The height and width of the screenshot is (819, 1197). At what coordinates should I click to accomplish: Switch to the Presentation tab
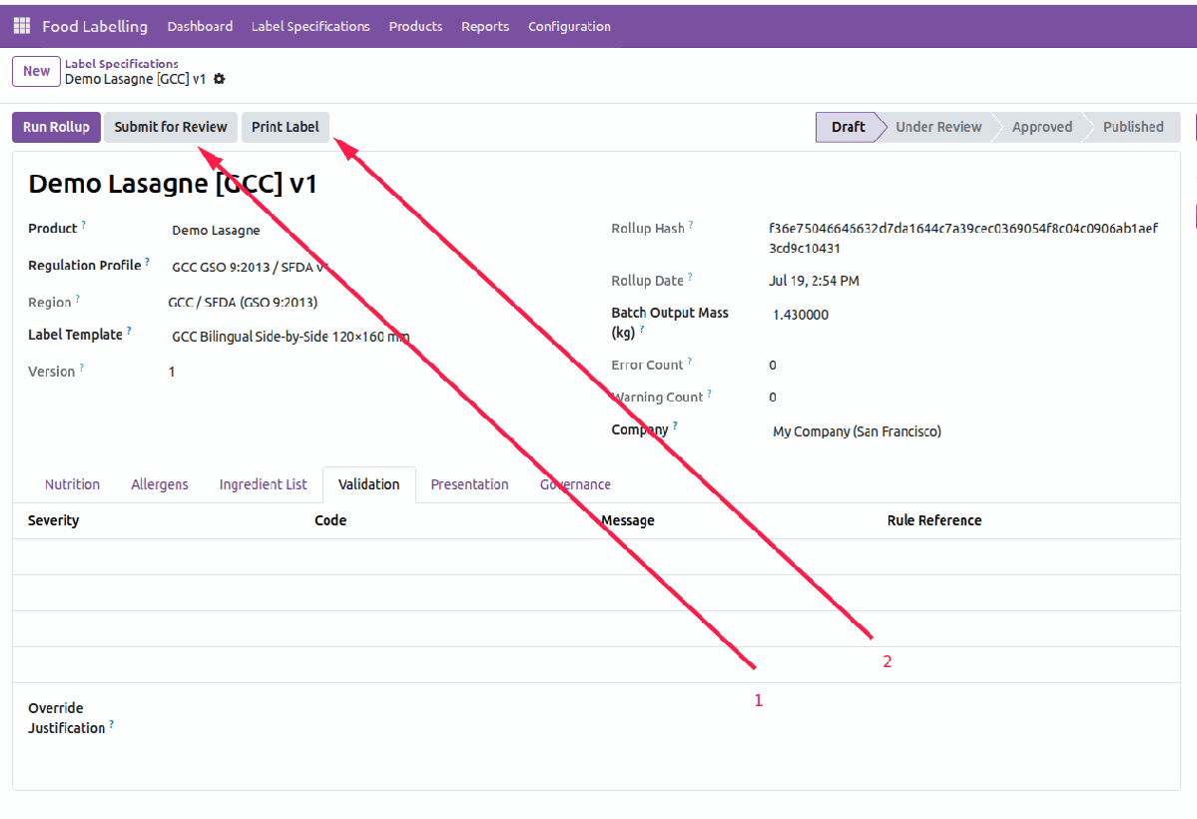469,484
